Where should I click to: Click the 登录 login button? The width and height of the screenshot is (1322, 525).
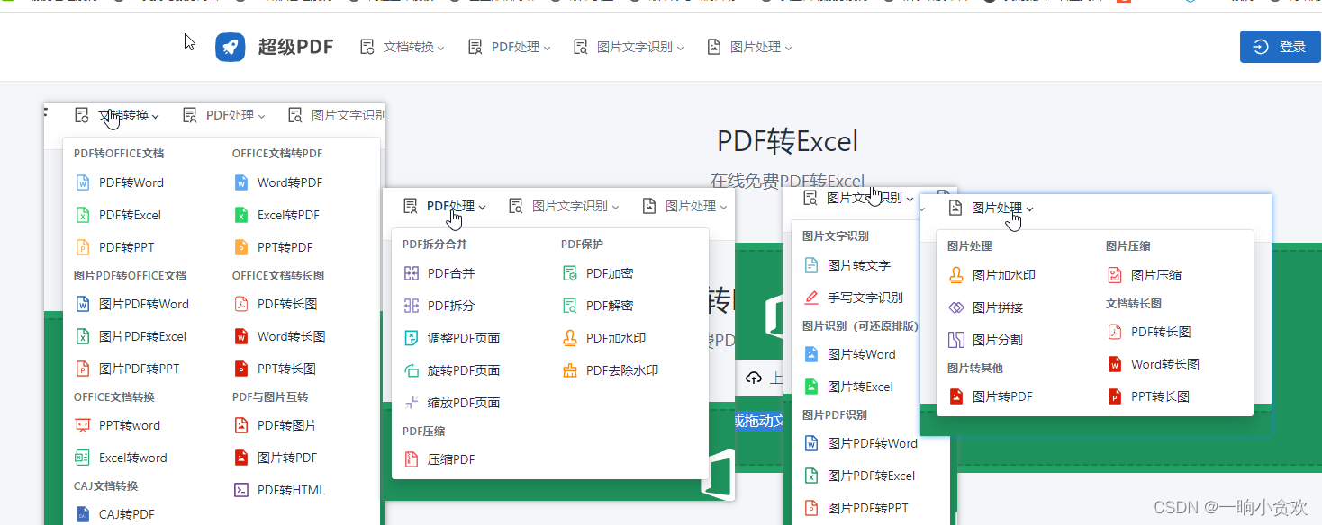pos(1280,47)
